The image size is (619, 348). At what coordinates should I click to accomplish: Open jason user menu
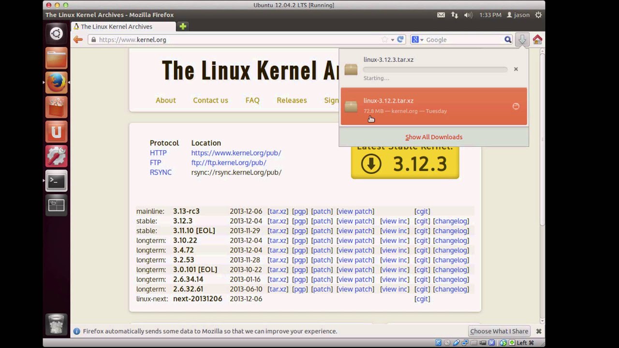point(518,15)
